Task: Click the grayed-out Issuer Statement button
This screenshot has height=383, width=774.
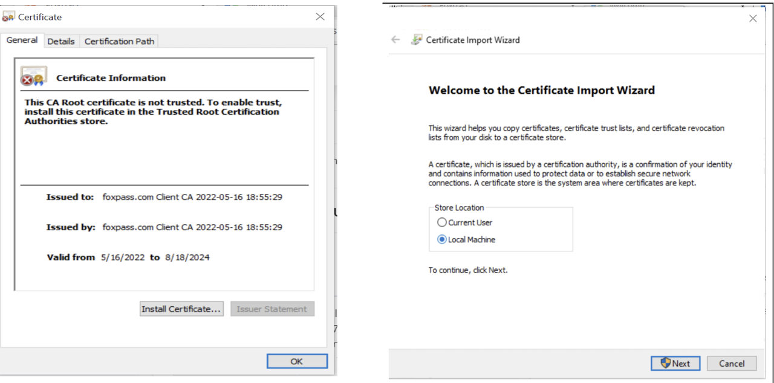Action: tap(272, 309)
